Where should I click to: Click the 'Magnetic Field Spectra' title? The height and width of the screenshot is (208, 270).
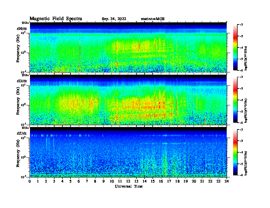(x=56, y=19)
